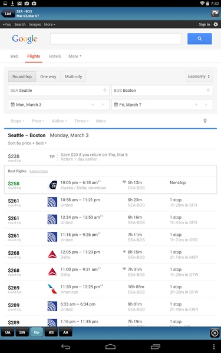Expand the Stops filter dropdown

click(17, 121)
